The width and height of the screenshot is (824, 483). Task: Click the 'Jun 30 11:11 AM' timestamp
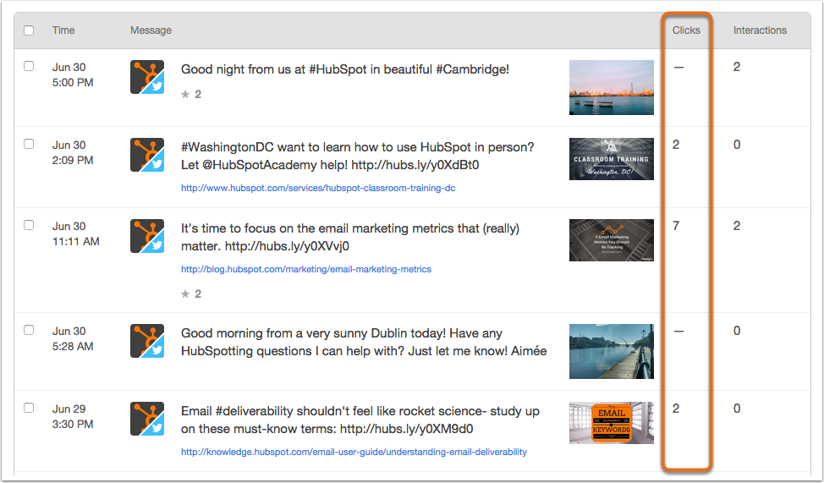point(75,233)
